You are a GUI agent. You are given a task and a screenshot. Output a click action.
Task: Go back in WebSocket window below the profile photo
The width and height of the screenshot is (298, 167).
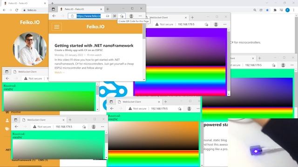click(x=7, y=78)
